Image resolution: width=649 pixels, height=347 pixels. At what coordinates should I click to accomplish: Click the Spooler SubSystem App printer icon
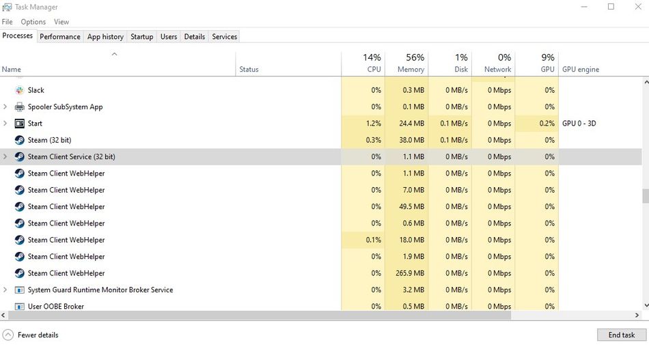click(19, 107)
